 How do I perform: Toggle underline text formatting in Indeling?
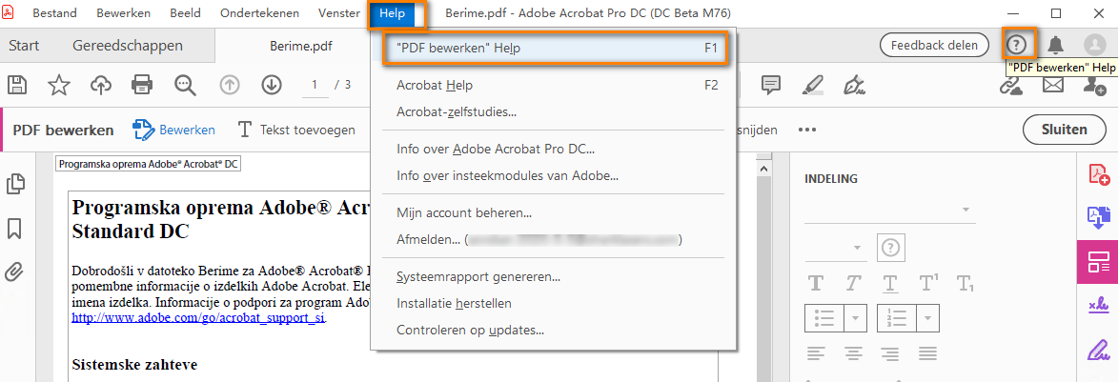click(x=889, y=283)
